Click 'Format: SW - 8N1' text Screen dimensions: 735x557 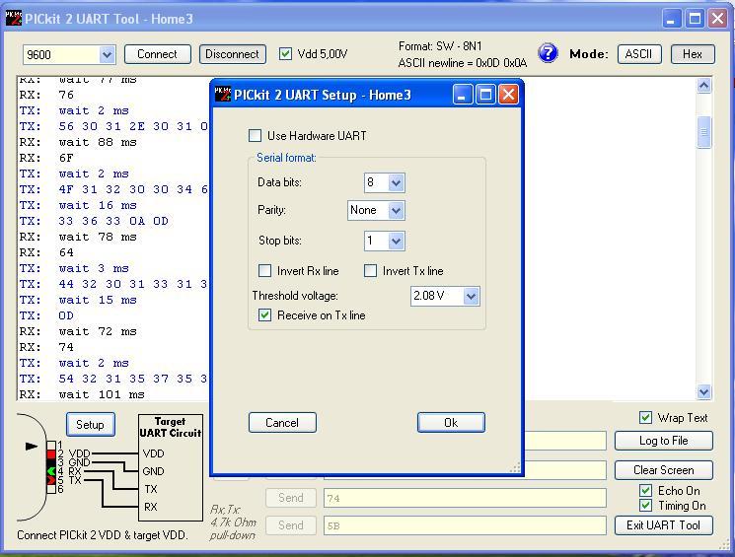[440, 46]
